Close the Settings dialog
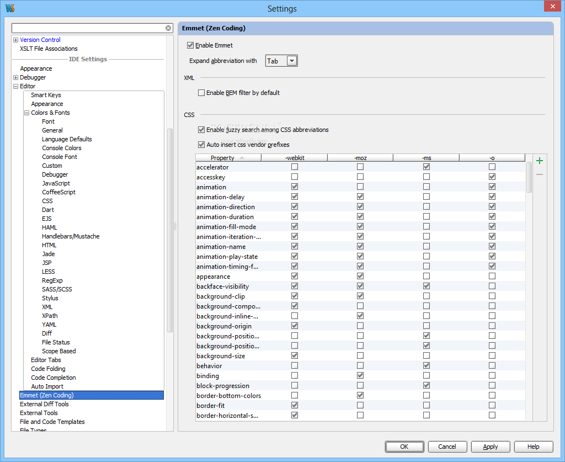The height and width of the screenshot is (462, 565). [x=552, y=7]
